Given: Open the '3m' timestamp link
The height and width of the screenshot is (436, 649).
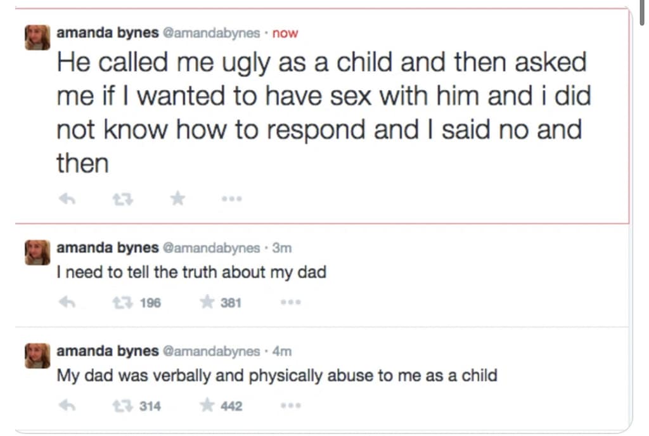Looking at the screenshot, I should 283,248.
